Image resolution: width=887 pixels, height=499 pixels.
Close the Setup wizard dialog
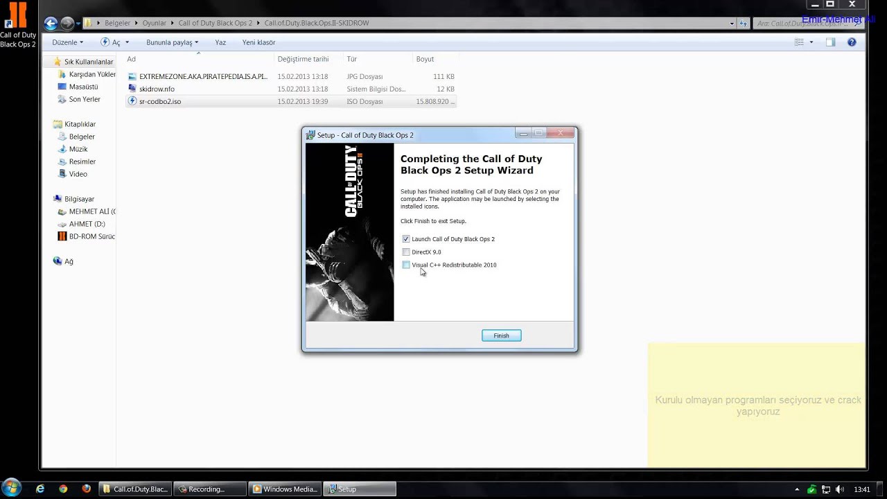point(560,132)
